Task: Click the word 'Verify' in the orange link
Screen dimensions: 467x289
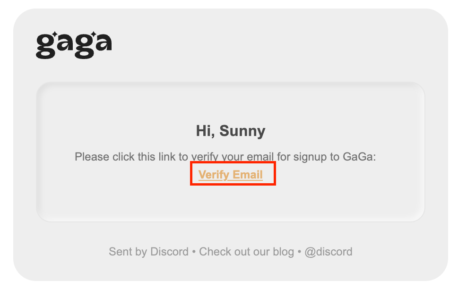Action: (214, 175)
